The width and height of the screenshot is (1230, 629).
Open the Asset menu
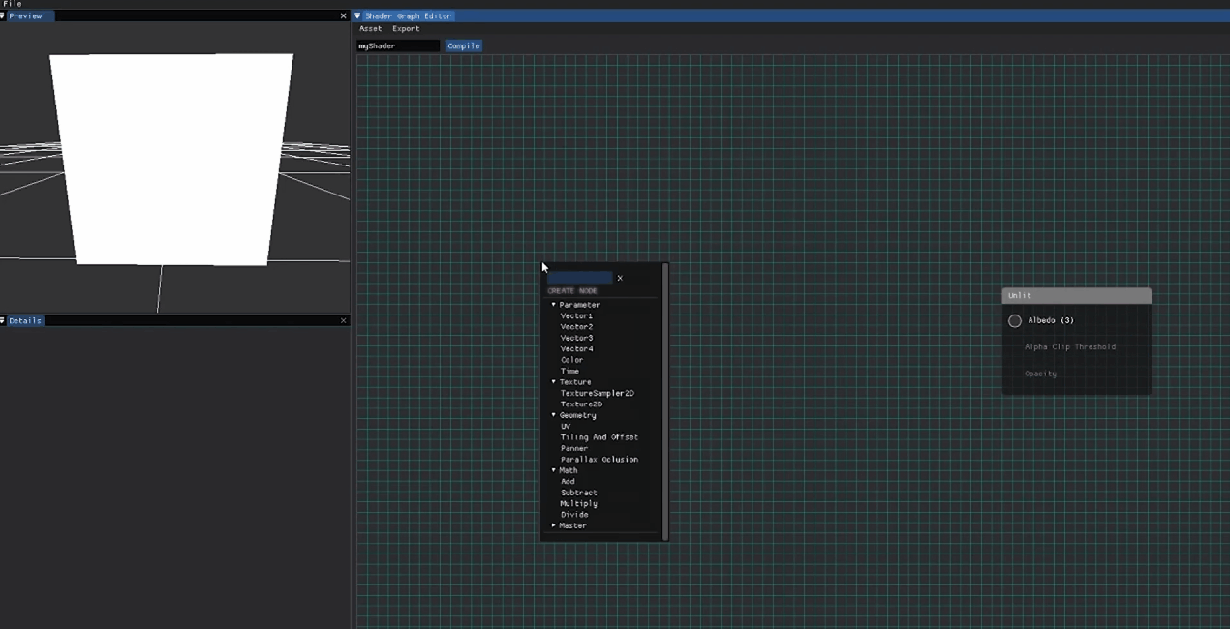pos(370,29)
